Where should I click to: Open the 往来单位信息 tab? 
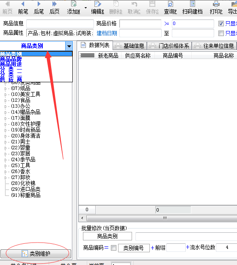(214, 46)
